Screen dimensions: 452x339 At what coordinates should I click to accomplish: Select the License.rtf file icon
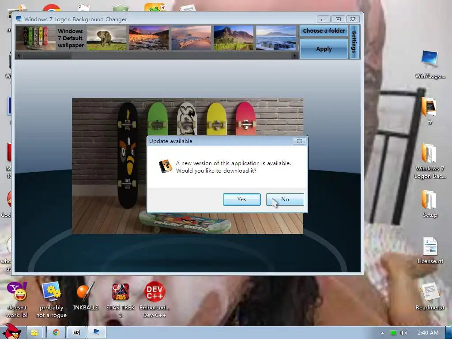pos(430,250)
